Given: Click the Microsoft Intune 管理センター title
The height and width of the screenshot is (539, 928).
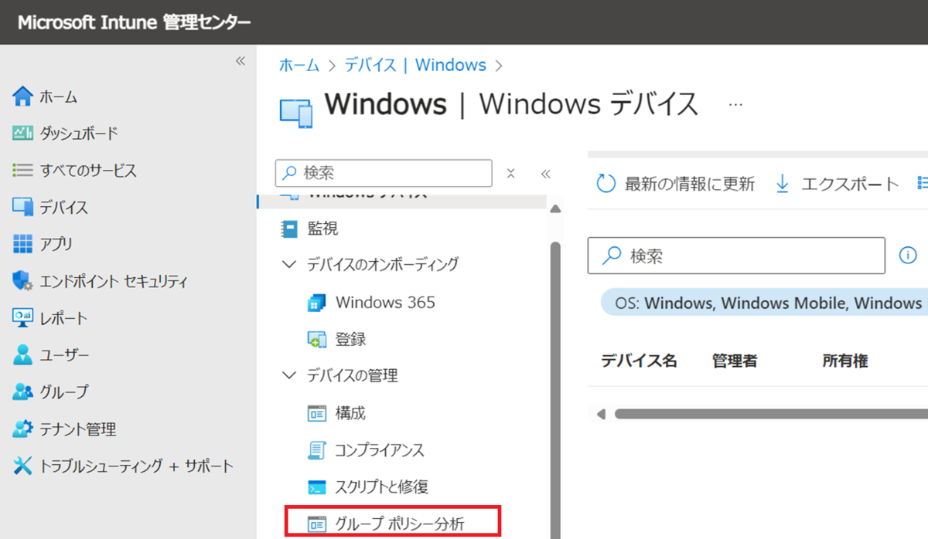Looking at the screenshot, I should [134, 22].
